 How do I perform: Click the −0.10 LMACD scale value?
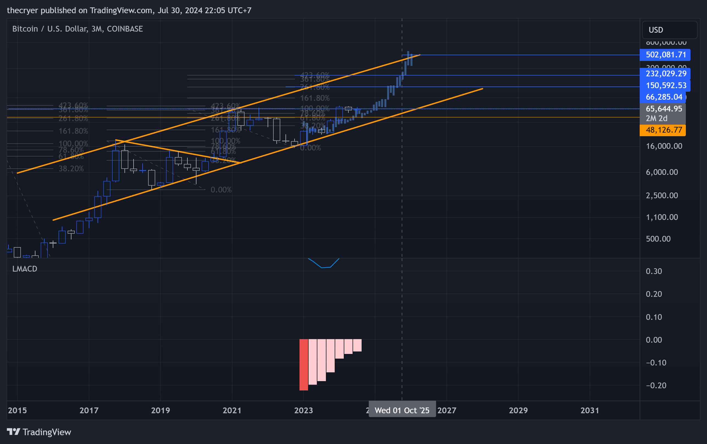point(656,363)
